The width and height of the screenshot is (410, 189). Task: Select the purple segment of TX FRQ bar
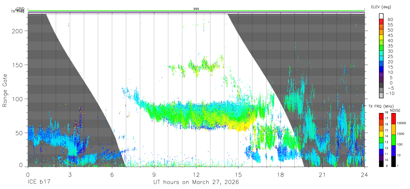point(381,158)
